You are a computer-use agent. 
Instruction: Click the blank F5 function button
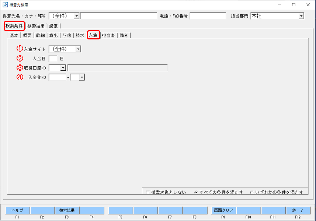pyautogui.click(x=121, y=210)
